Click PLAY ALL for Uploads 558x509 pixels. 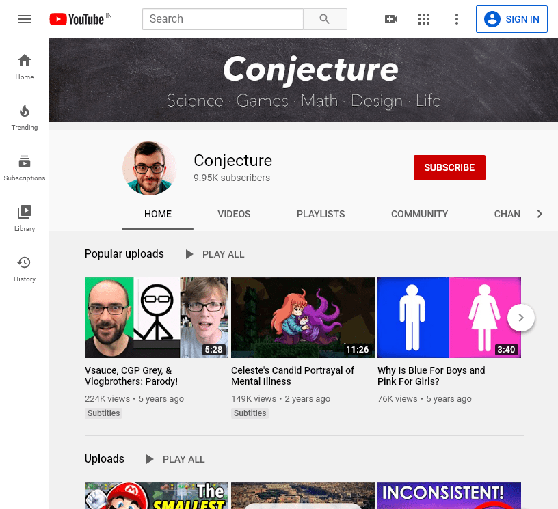pos(184,459)
